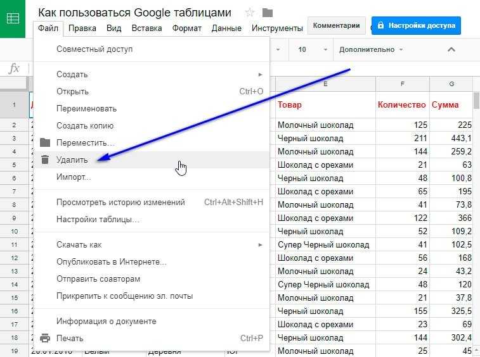
Task: Choose Открыть menu item
Action: pos(152,91)
